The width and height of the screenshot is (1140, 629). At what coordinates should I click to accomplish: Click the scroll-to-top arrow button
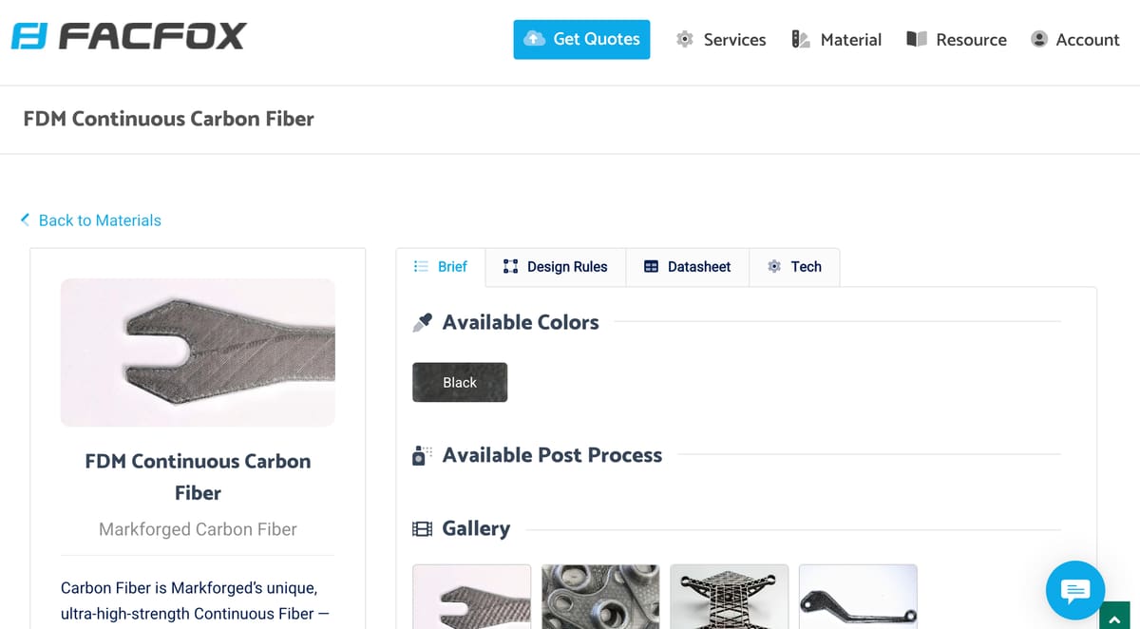[1118, 619]
